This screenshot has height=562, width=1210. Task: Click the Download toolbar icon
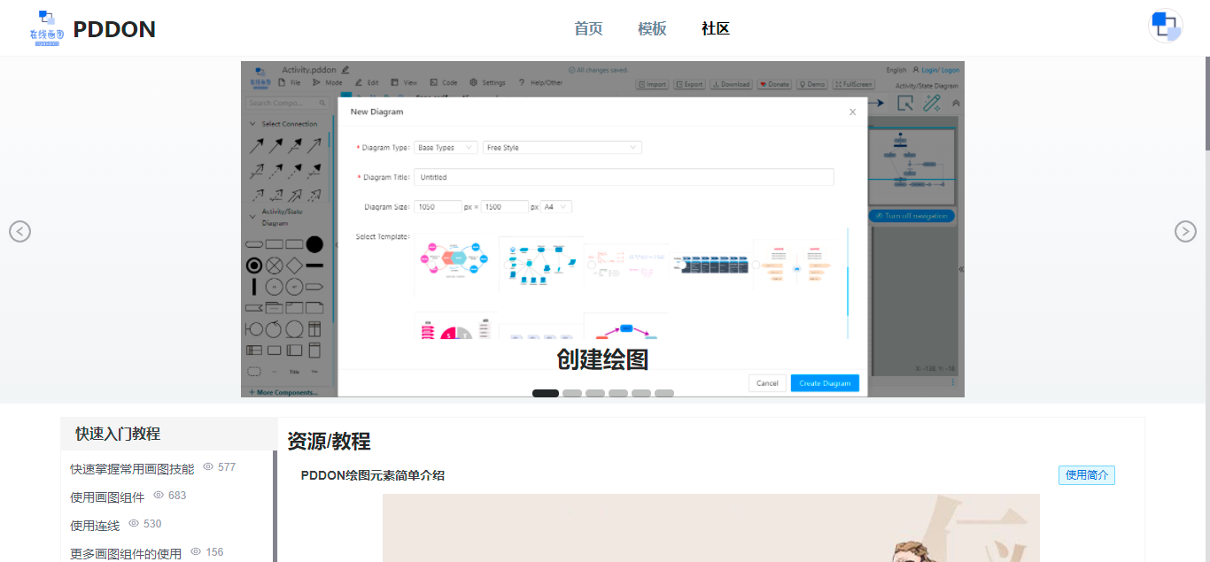(730, 84)
